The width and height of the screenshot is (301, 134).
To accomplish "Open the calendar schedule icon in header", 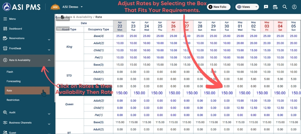I will click(275, 7).
